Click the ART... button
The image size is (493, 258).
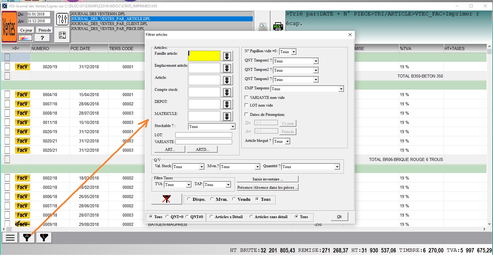[170, 149]
